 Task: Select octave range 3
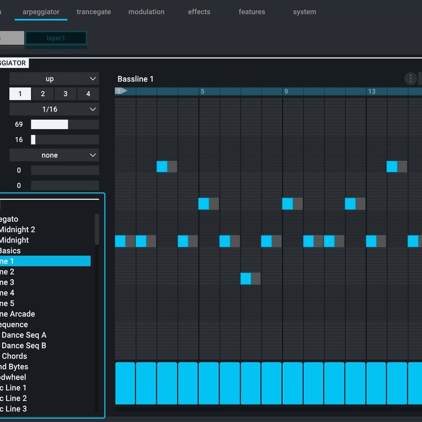pos(66,94)
